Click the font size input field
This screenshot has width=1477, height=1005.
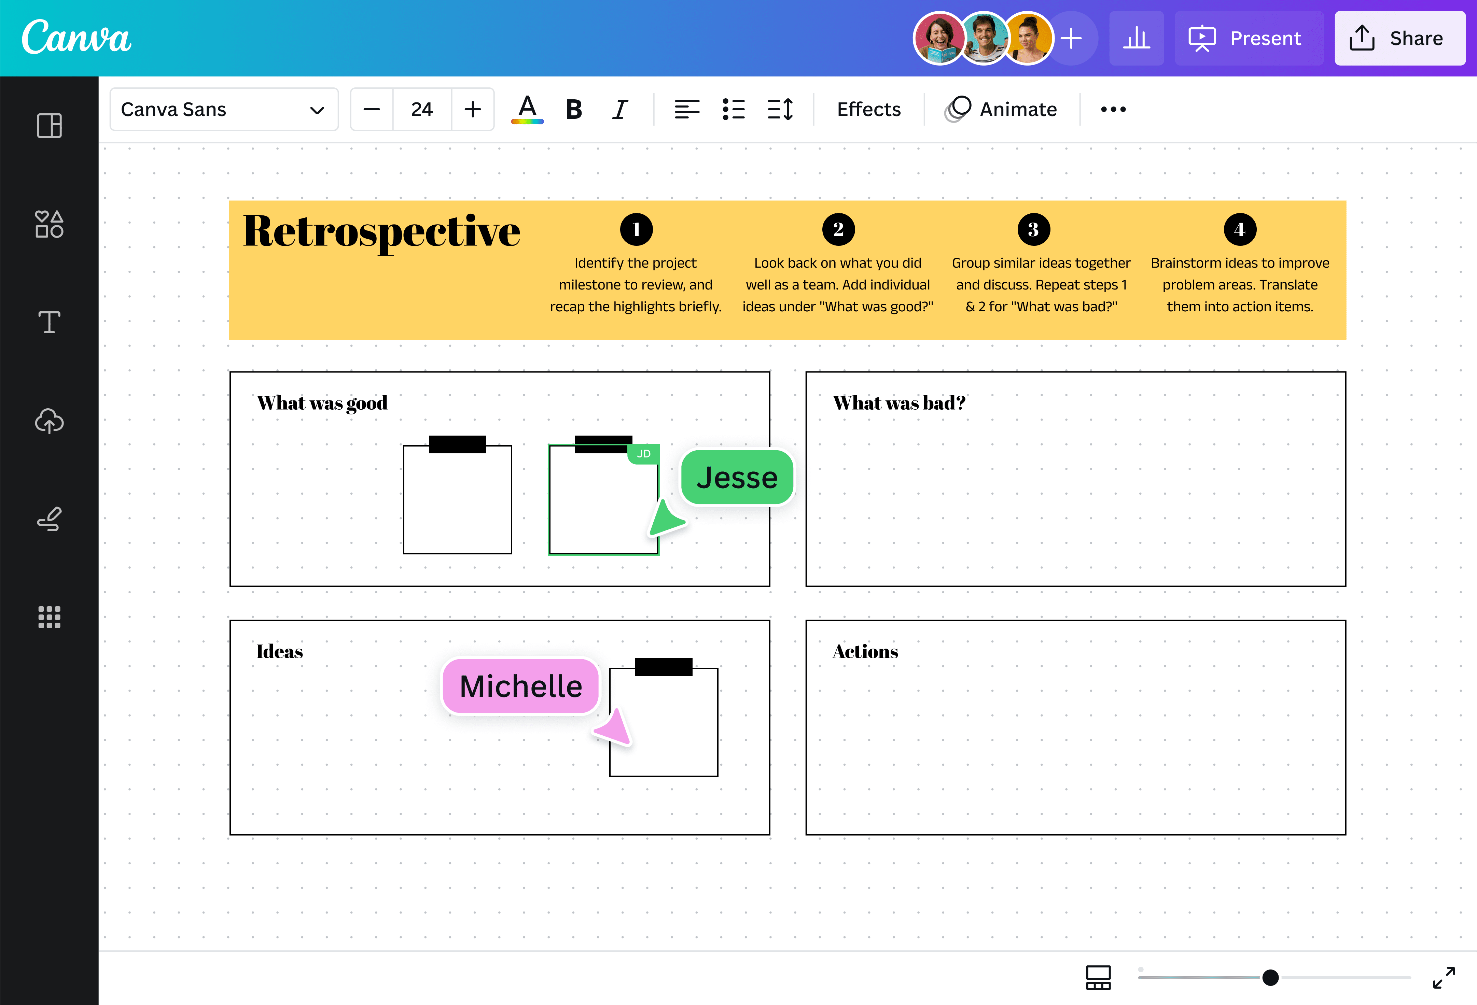pyautogui.click(x=421, y=109)
